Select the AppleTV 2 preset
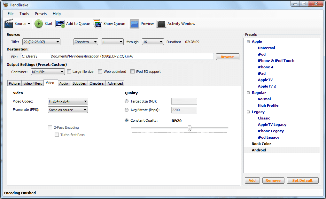Image resolution: width=326 pixels, height=199 pixels. [x=267, y=86]
